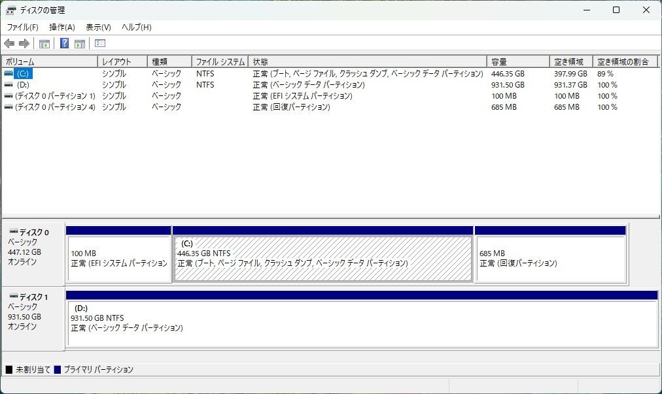Click the ディスクの管理 title bar icon
Screen dimensions: 662x394
11,10
